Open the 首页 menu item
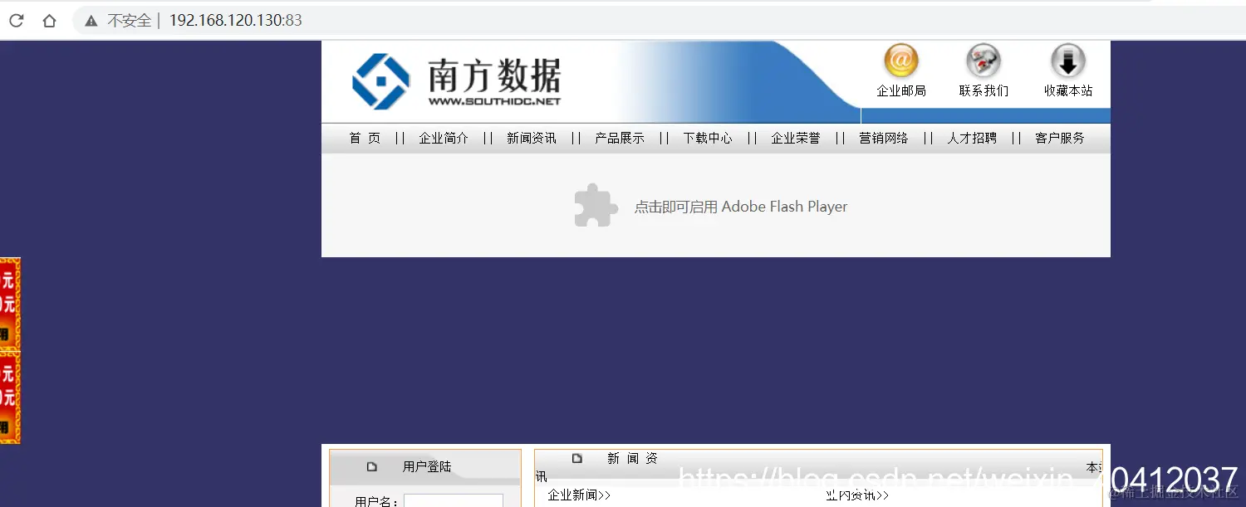Viewport: 1246px width, 507px height. [364, 138]
